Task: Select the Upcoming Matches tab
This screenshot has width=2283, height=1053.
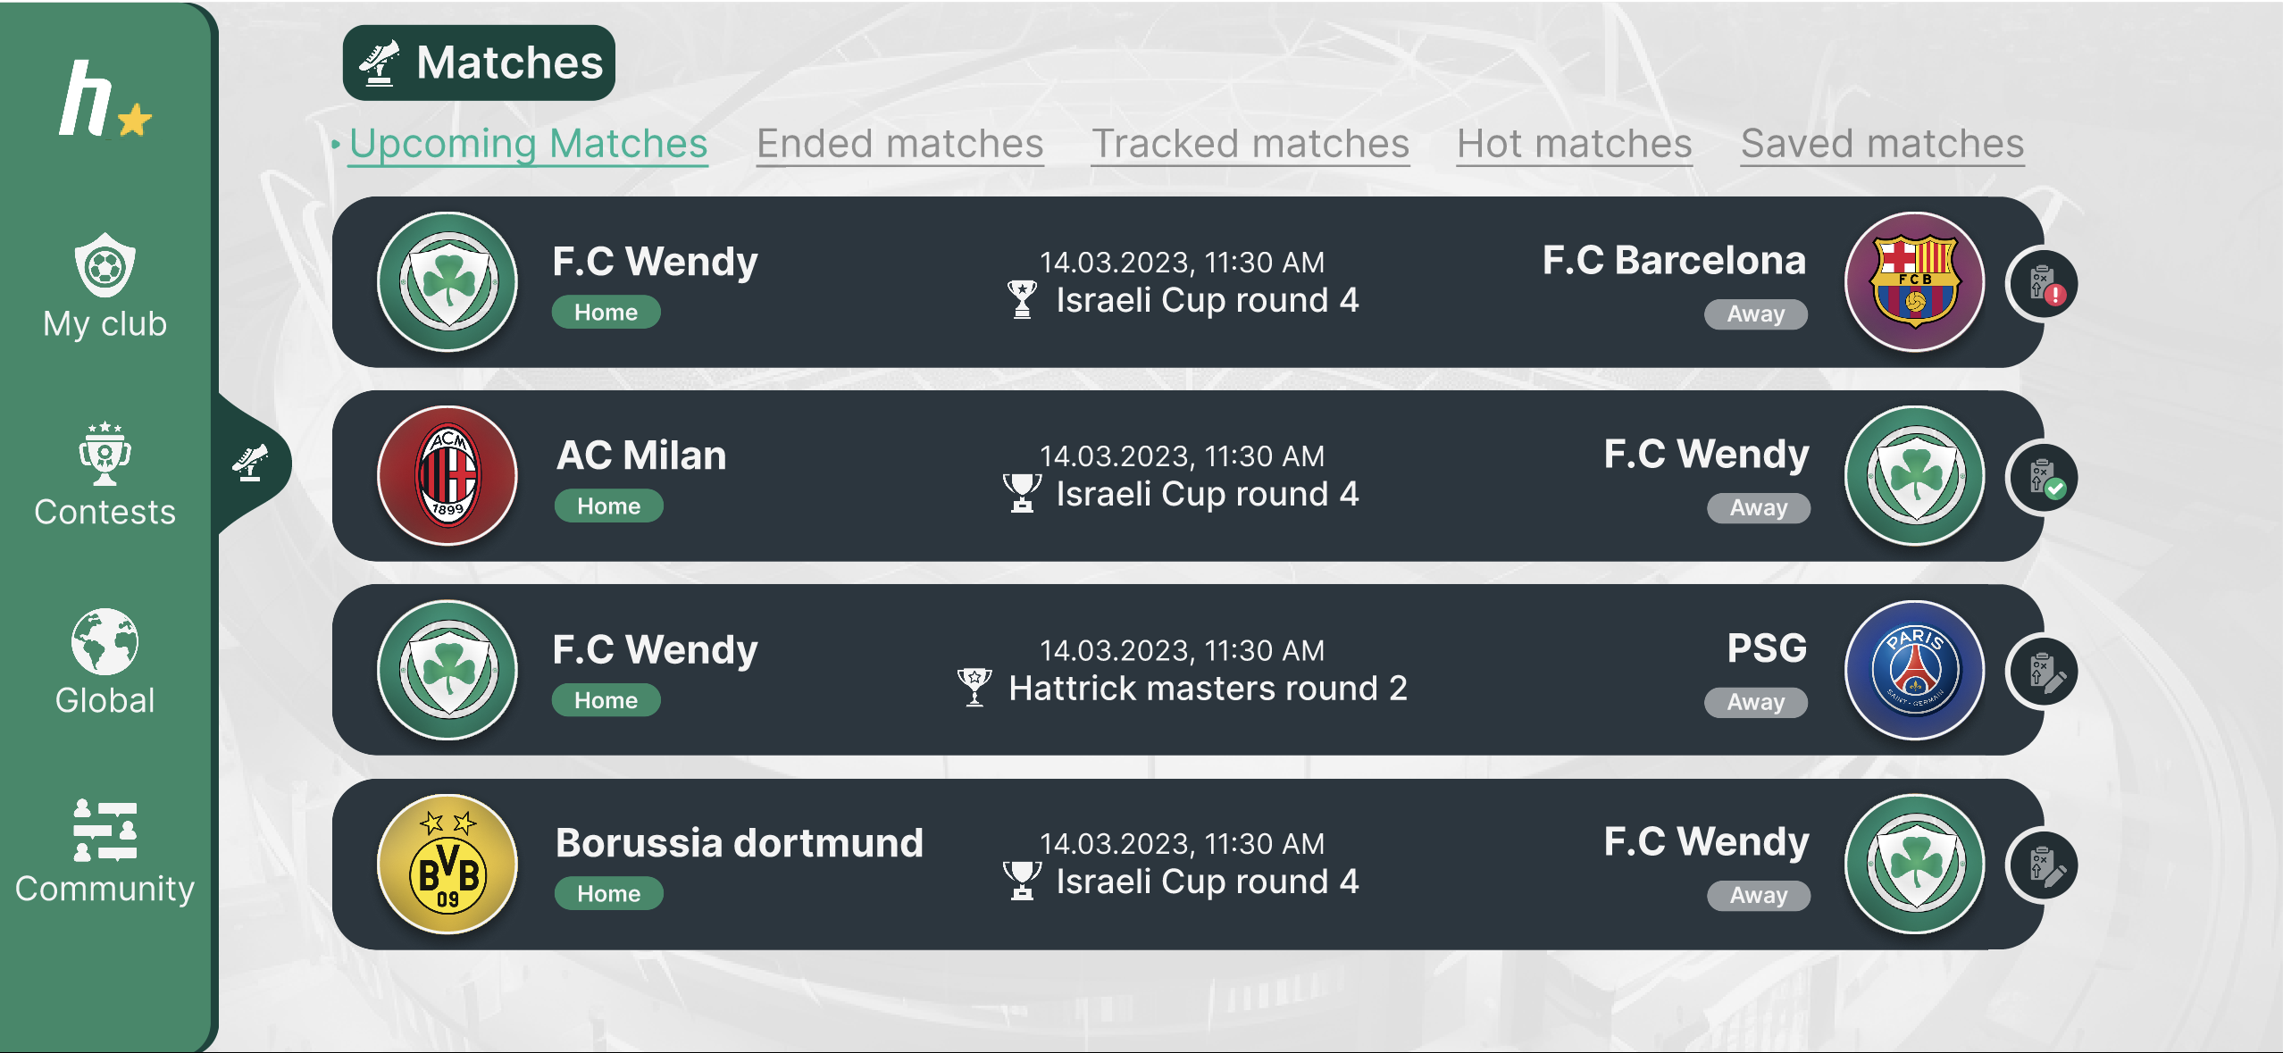Action: (x=528, y=144)
